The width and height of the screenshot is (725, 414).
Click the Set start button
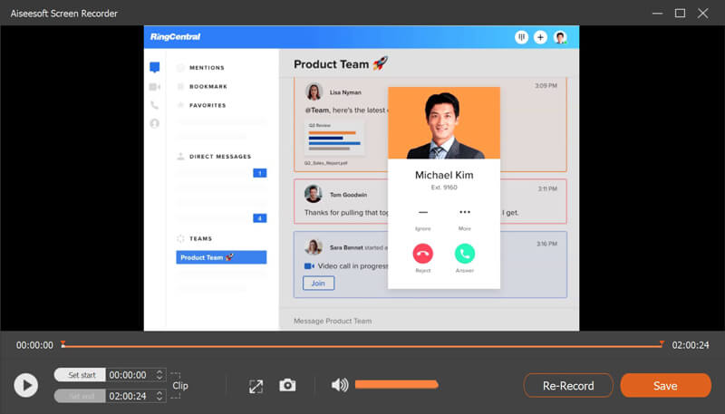point(80,375)
